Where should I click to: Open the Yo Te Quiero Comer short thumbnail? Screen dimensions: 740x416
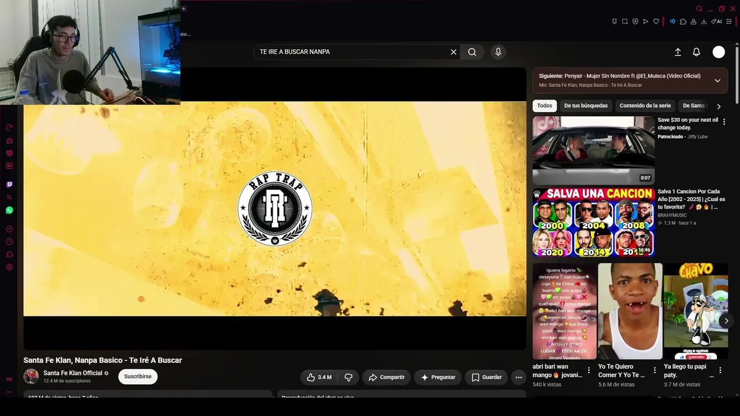[x=630, y=311]
